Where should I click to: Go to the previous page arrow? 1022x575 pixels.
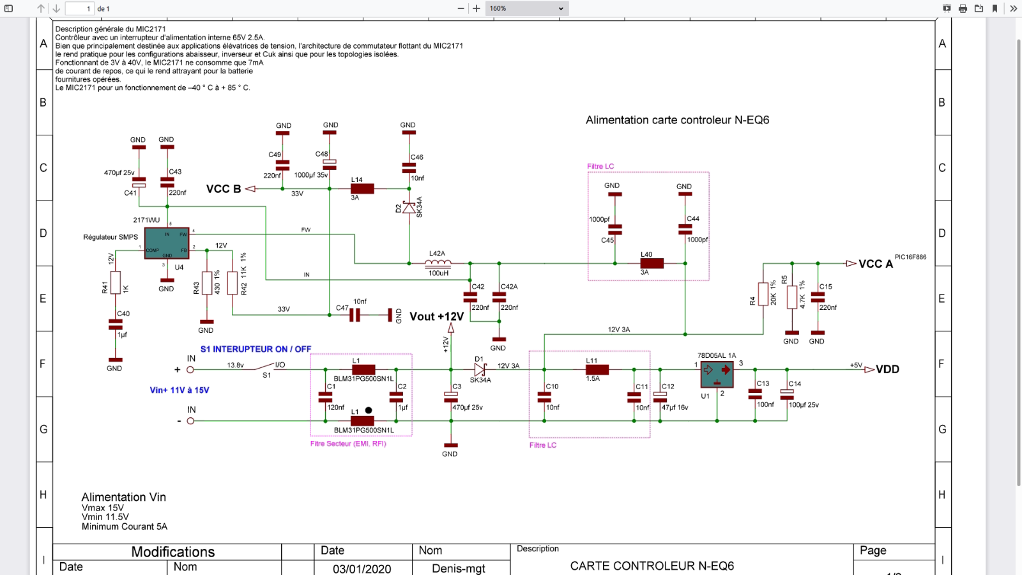coord(41,8)
